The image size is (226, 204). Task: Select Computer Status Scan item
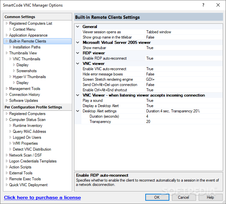(x=27, y=120)
